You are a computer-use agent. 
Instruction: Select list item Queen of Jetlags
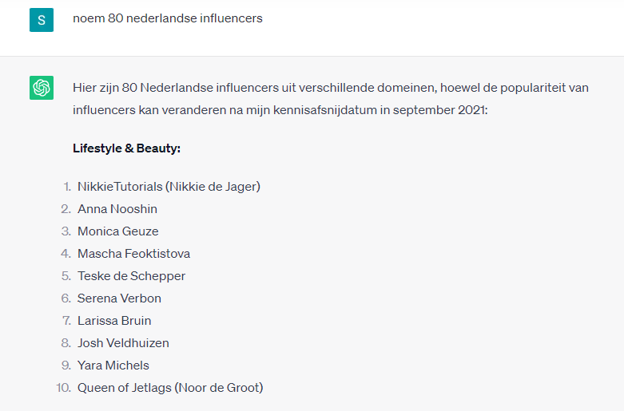coord(125,388)
